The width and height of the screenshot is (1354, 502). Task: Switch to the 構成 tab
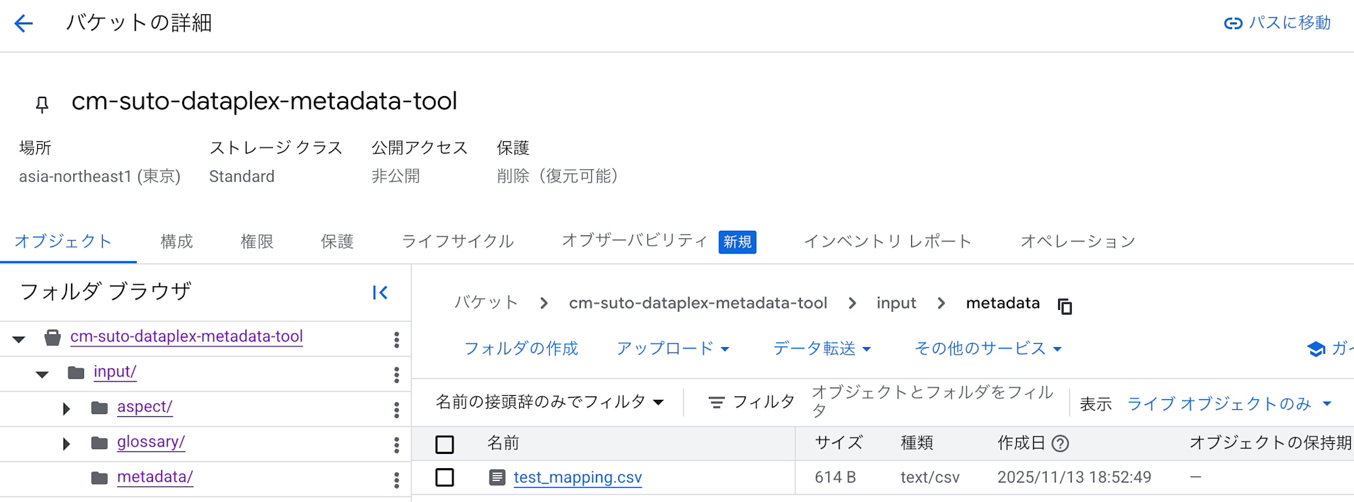tap(177, 242)
